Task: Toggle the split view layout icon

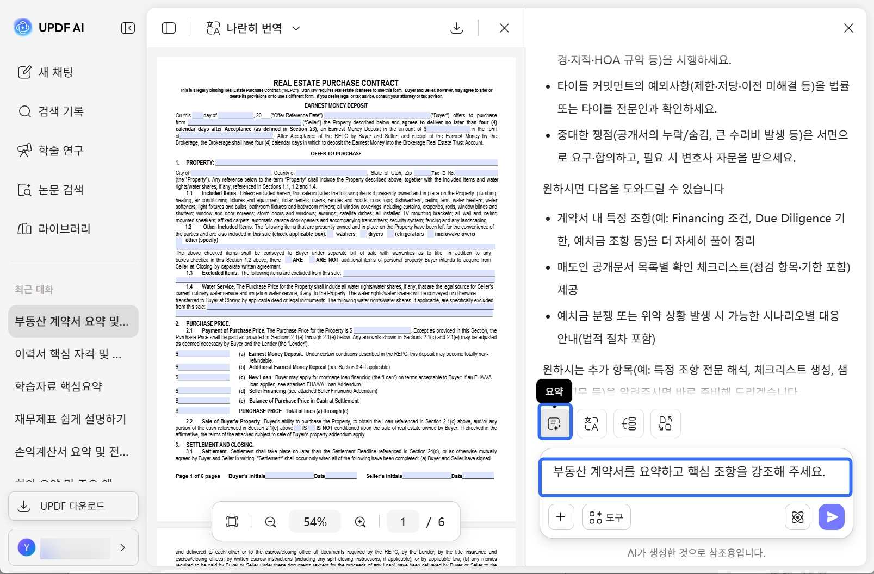Action: (169, 28)
